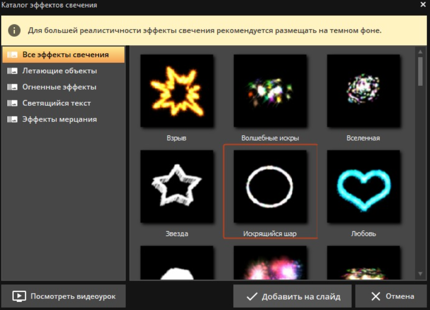This screenshot has height=310, width=430.
Task: Open the Посмотреть видеоурок tutorial button
Action: [x=63, y=296]
